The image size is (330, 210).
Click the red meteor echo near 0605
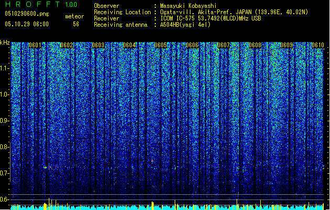point(152,161)
